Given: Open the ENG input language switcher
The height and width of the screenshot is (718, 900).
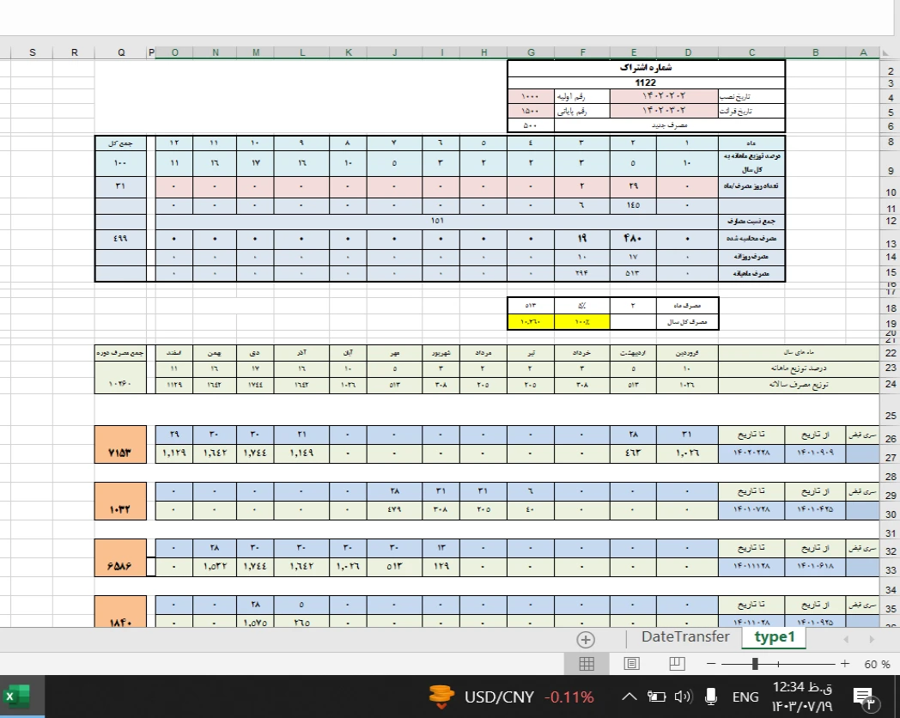Looking at the screenshot, I should 745,697.
